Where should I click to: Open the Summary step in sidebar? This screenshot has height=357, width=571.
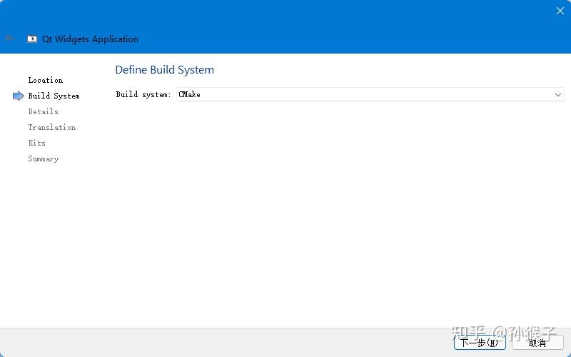[44, 159]
